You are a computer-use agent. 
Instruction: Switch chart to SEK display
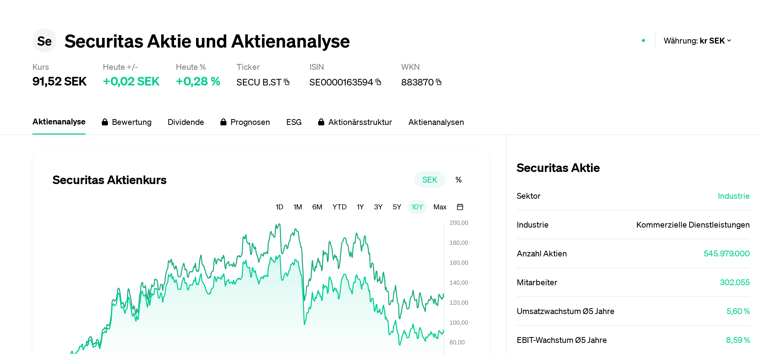point(430,180)
